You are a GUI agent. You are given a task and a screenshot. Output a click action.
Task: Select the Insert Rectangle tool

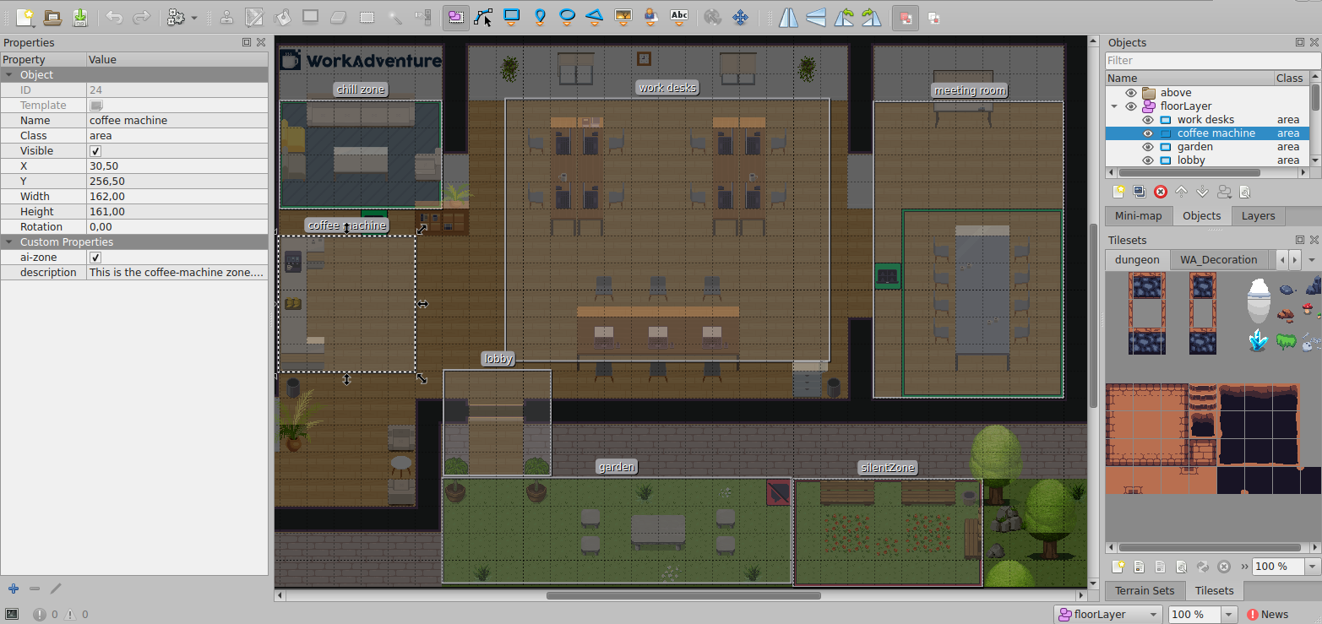[512, 16]
